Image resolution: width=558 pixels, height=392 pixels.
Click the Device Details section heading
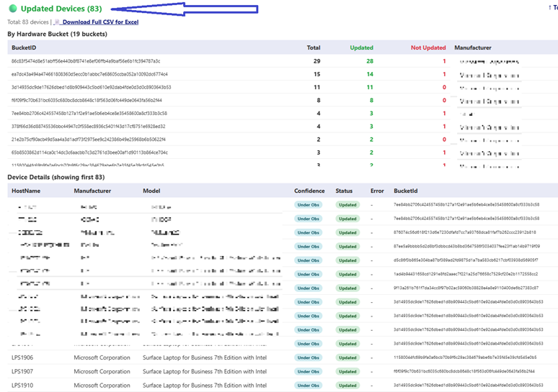point(56,177)
